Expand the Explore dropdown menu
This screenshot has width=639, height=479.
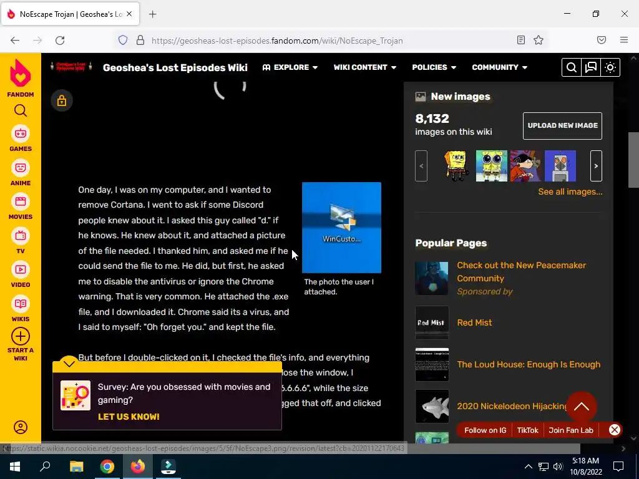pos(290,67)
